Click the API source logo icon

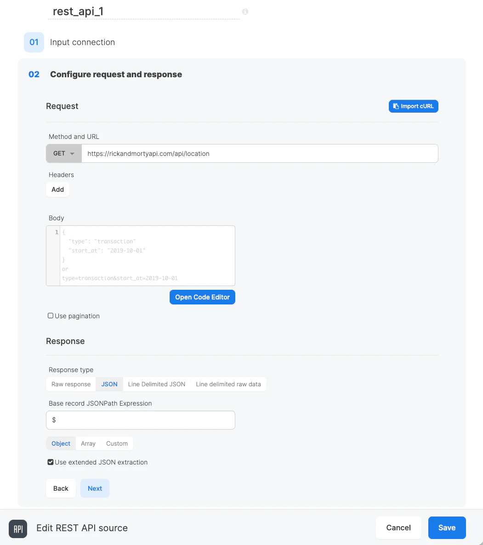point(17,528)
